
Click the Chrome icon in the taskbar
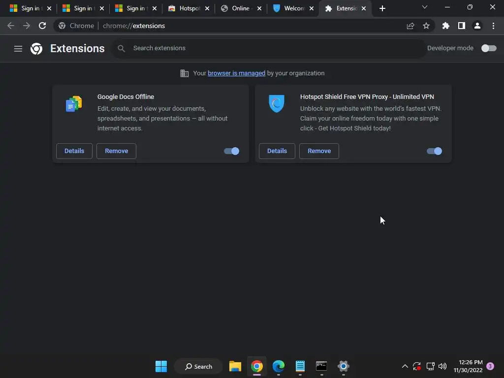point(257,366)
